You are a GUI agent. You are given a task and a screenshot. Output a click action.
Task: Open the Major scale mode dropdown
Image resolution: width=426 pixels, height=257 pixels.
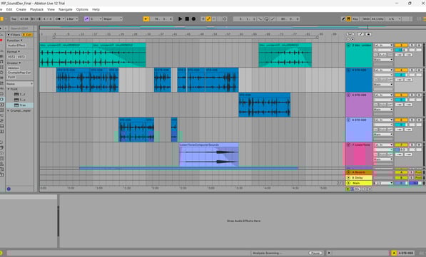click(113, 19)
